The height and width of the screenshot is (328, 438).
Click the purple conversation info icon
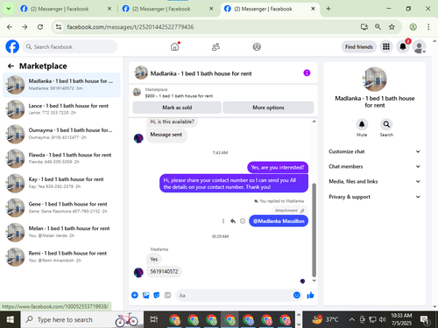(307, 73)
